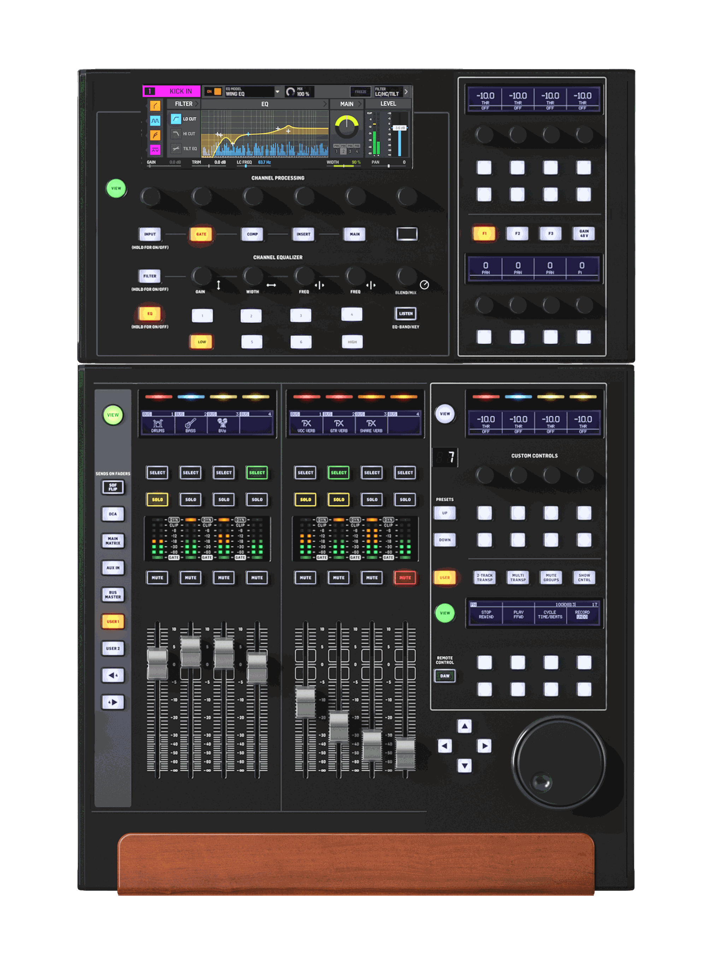Select the LO CUT filter icon

(x=176, y=119)
